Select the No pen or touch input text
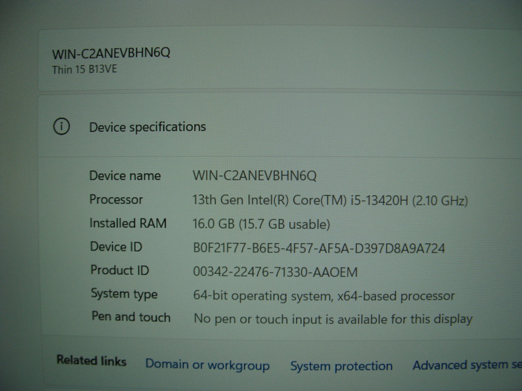 333,319
